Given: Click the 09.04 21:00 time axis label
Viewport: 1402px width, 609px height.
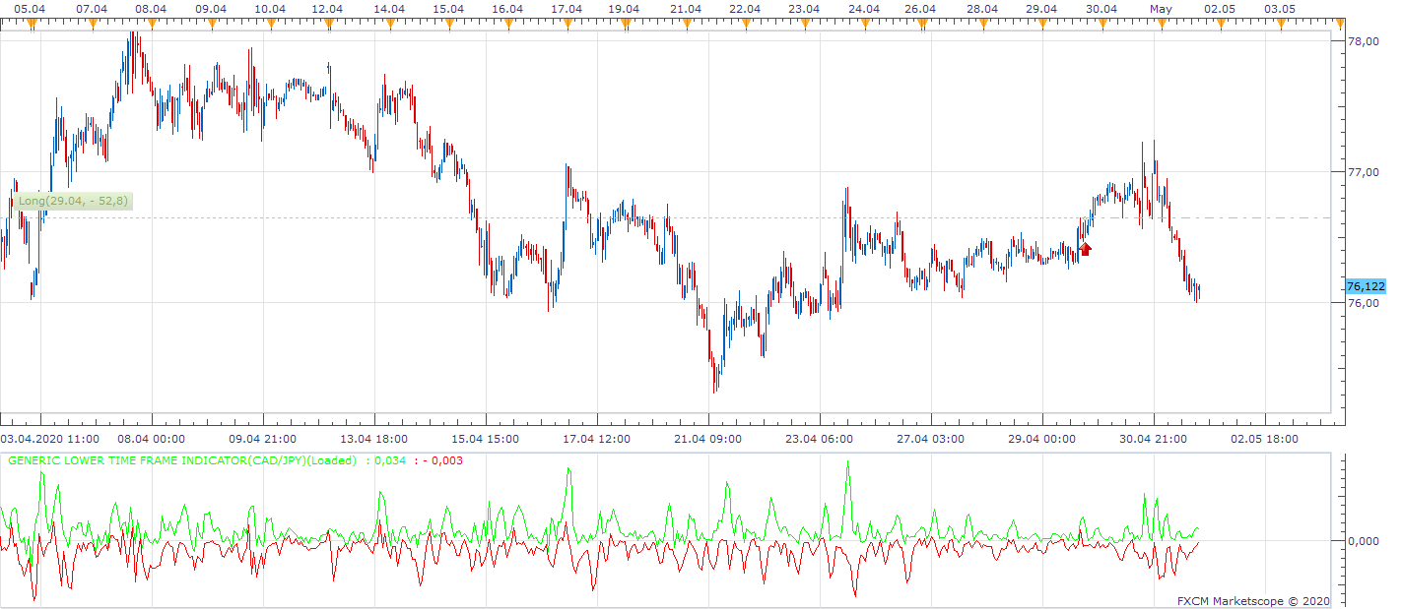Looking at the screenshot, I should (x=263, y=439).
